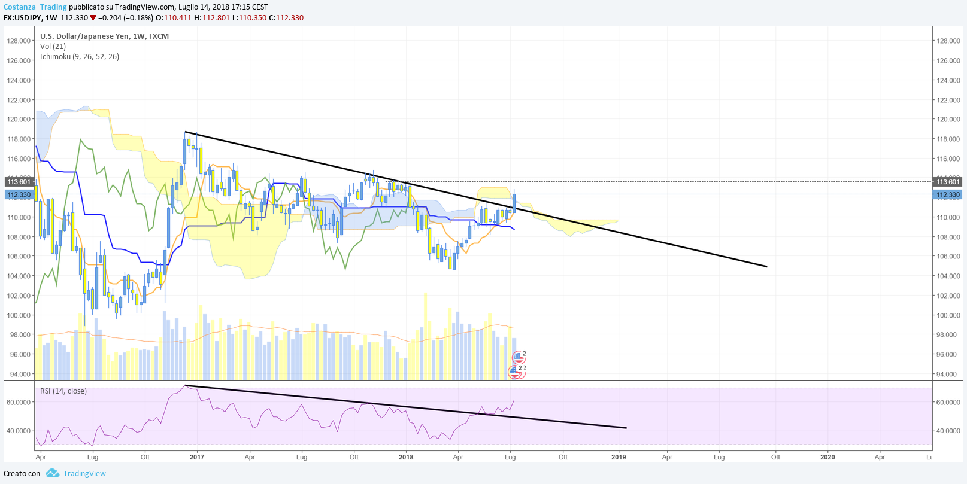The height and width of the screenshot is (484, 967).
Task: Click the Creato con footer text
Action: 22,473
